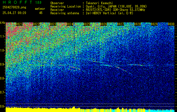177x112 pixels.
Task: Click receiver text R820T2(RTL-SDR) SDR-Sharp 53.372MHz
Action: (x=115, y=10)
